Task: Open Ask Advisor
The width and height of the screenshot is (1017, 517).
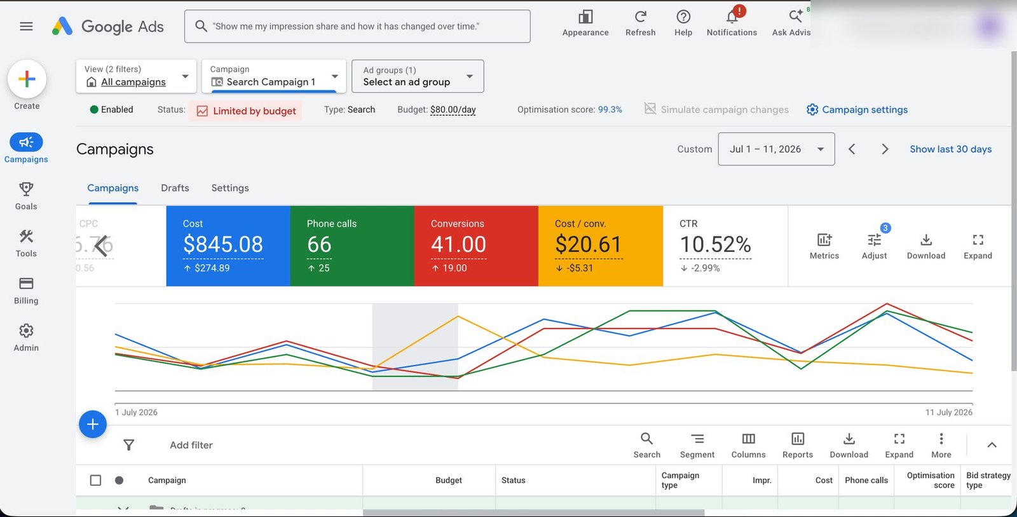Action: (x=791, y=23)
